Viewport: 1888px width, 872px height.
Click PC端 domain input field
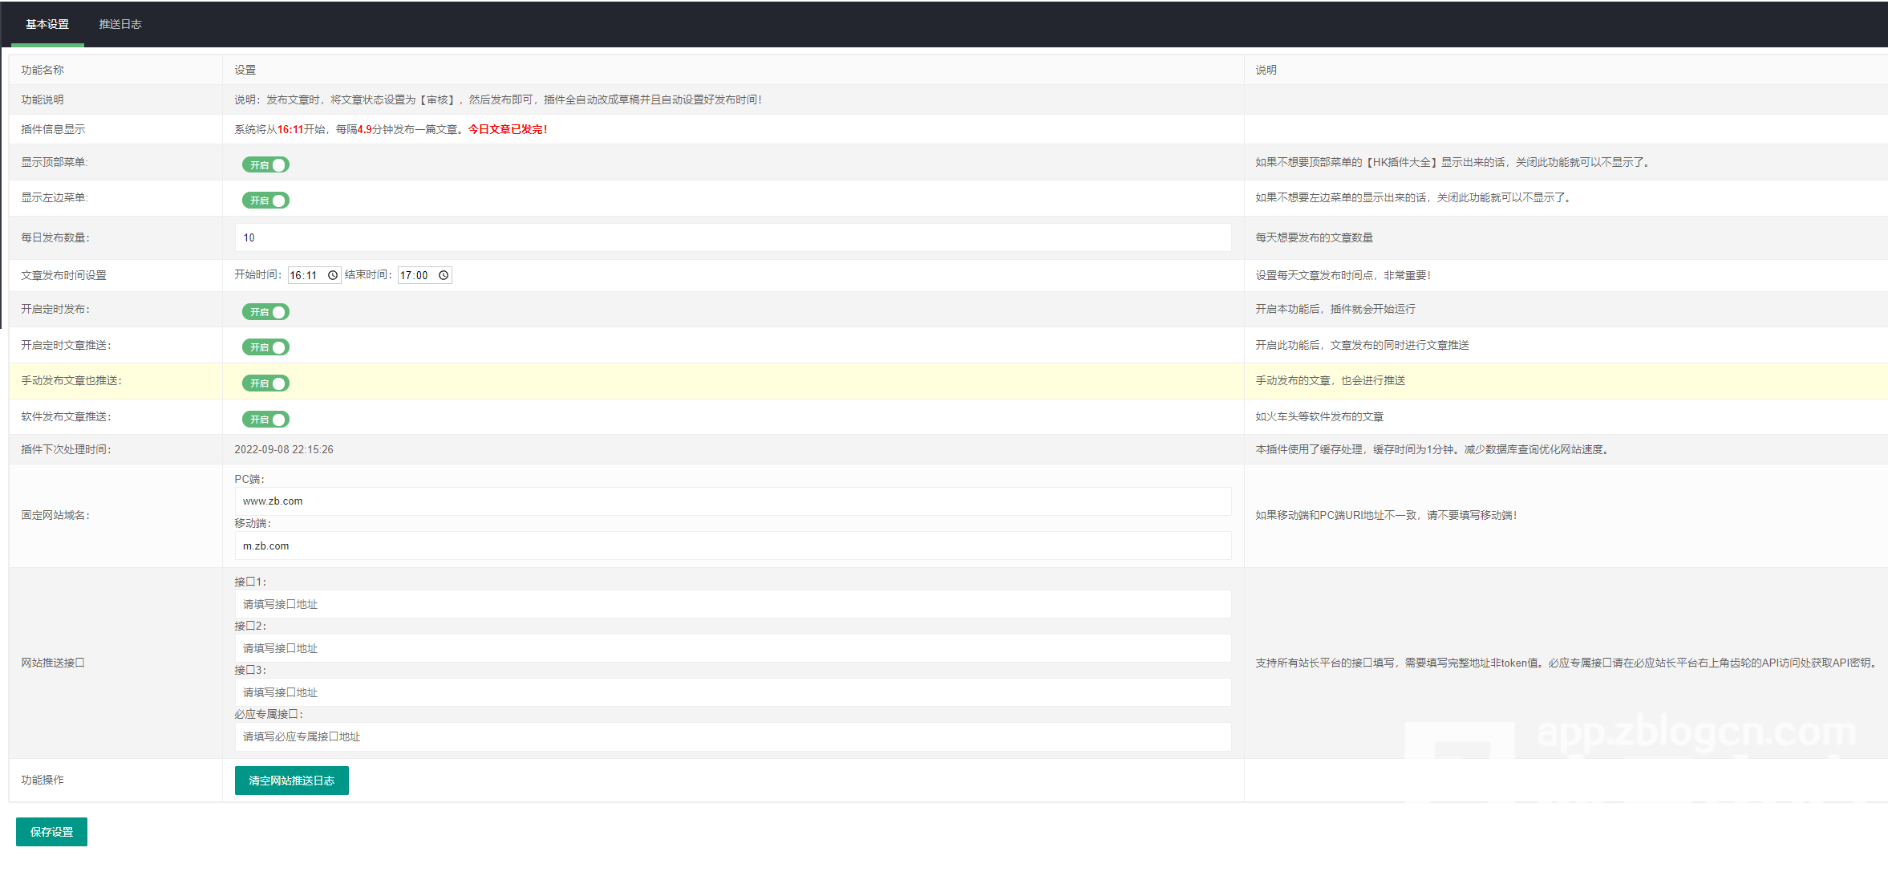coord(732,501)
